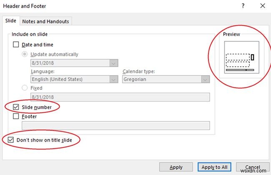Choose the Fixed radio button
Screen dimensions: 271x175
tap(25, 88)
